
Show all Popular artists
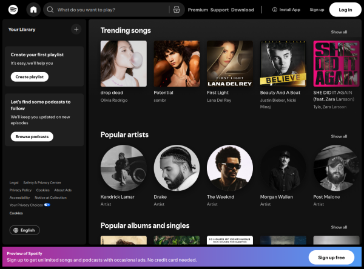pos(339,136)
